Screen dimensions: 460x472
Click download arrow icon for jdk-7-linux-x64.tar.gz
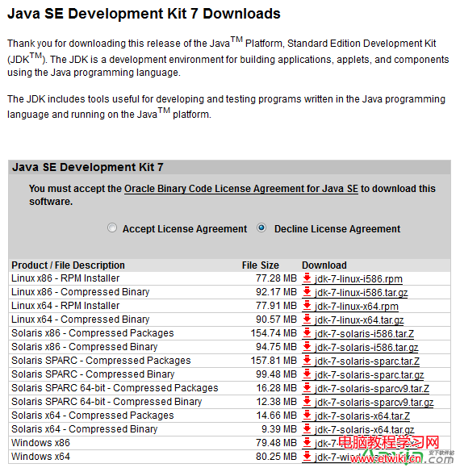click(307, 319)
